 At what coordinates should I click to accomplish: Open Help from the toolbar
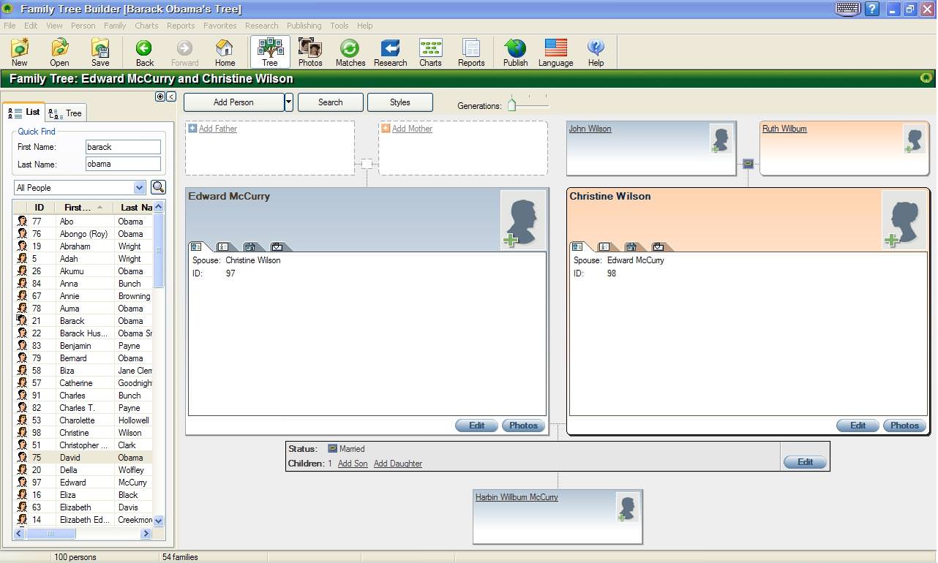[x=596, y=53]
